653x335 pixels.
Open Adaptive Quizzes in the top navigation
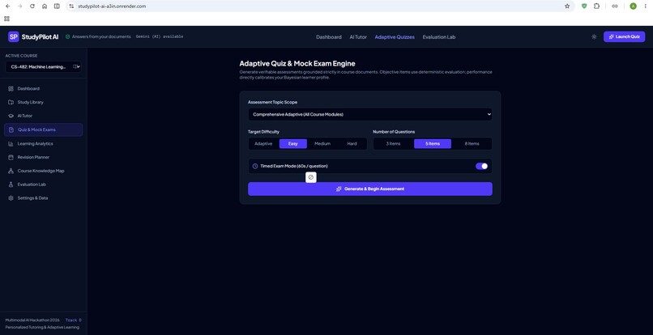395,37
